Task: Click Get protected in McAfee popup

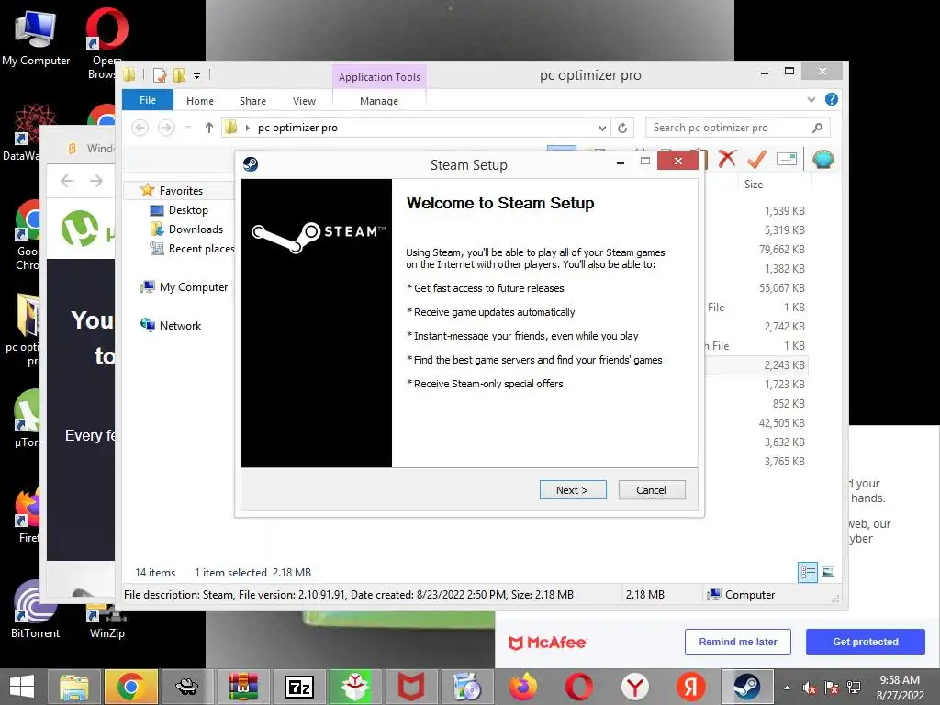Action: [865, 642]
